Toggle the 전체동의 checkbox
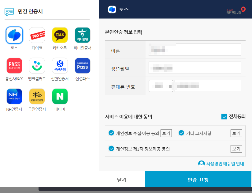Viewport: 252px width, 193px height. click(x=224, y=116)
